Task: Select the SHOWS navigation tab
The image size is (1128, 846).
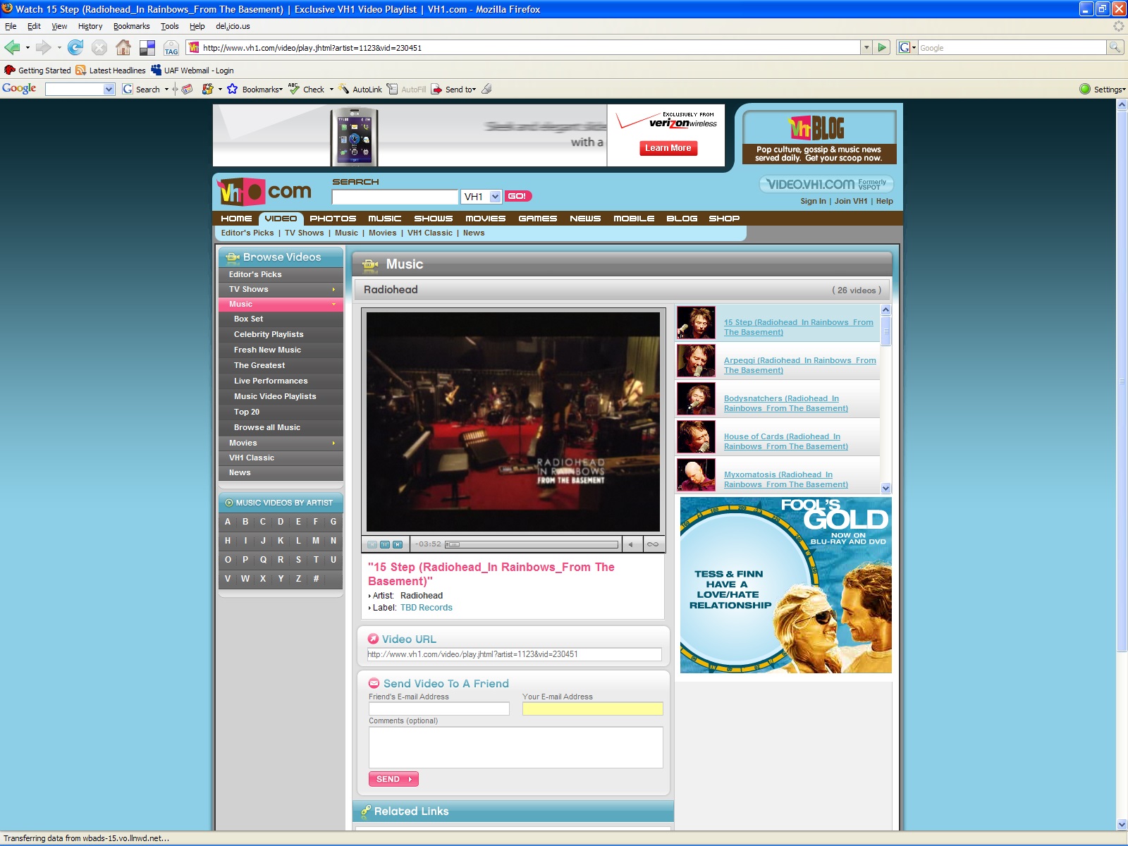Action: 434,219
